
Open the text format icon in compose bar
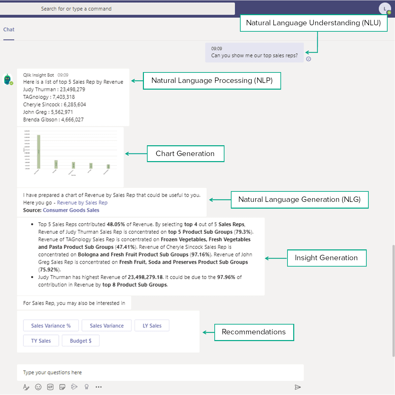(x=26, y=387)
